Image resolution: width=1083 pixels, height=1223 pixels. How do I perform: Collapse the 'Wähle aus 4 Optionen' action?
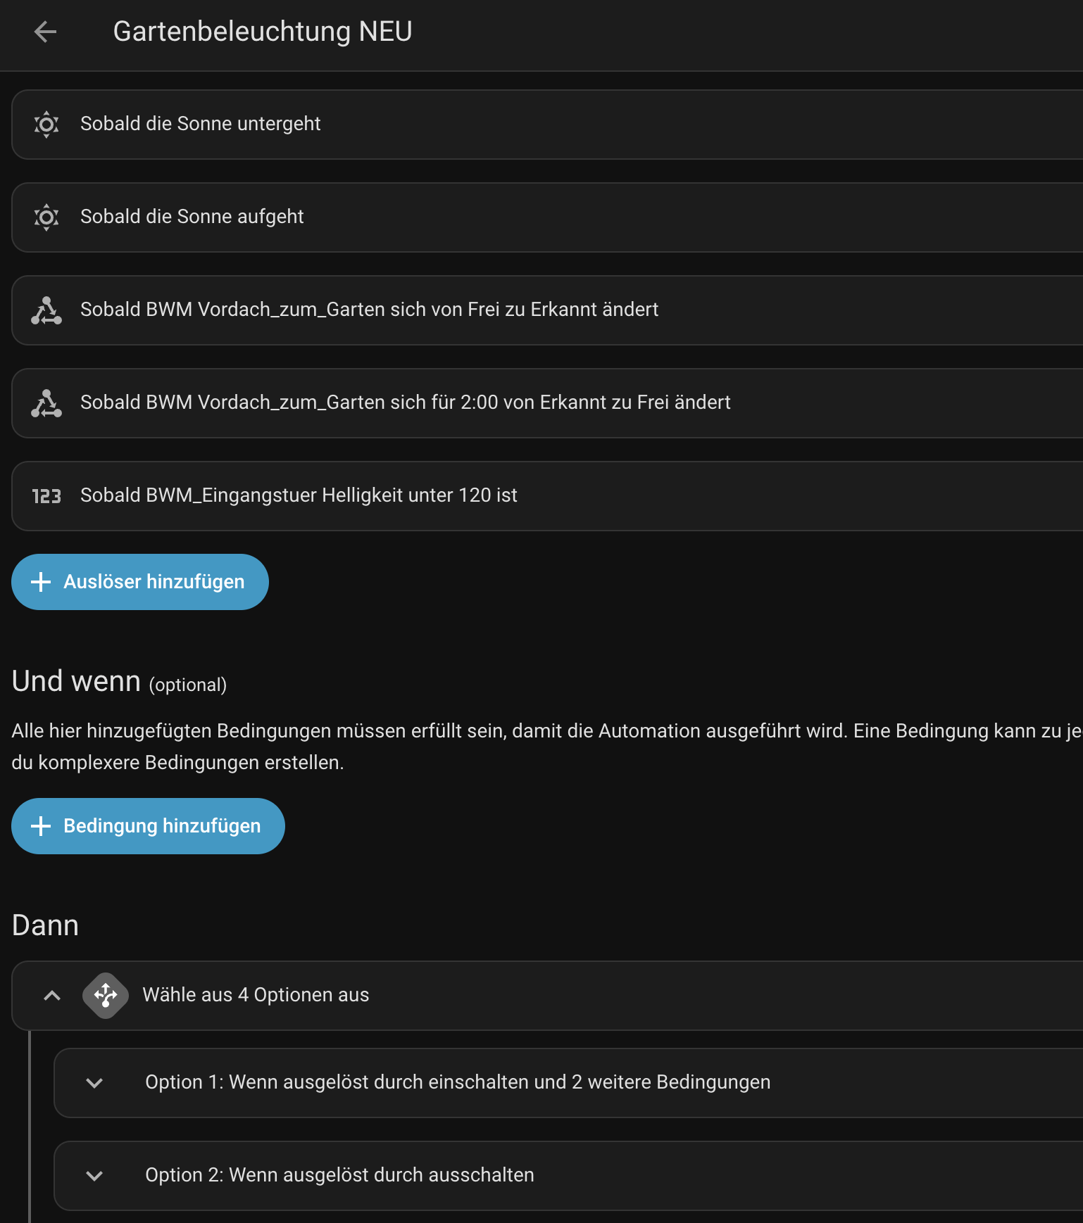tap(52, 996)
